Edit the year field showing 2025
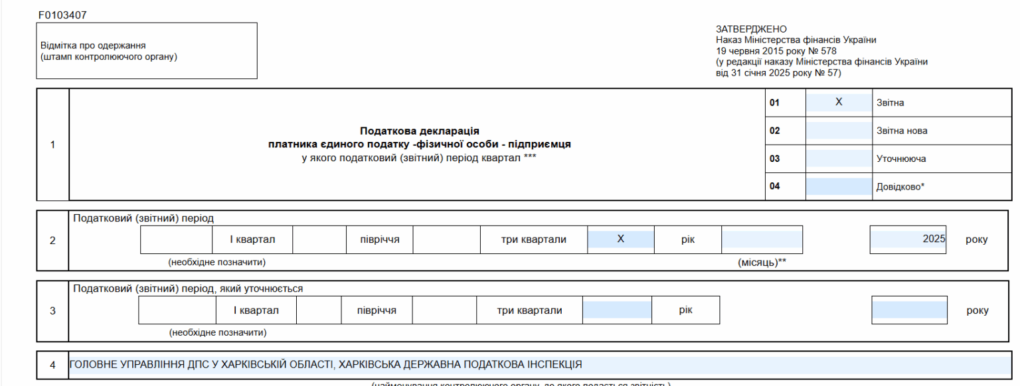Screen dimensions: 1020x386 point(908,239)
